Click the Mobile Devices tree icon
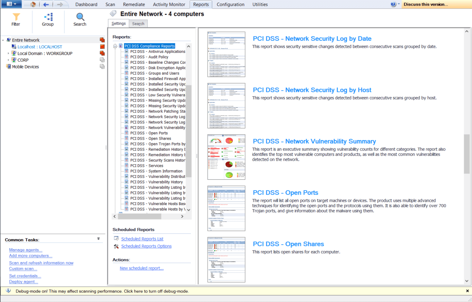 coord(9,66)
